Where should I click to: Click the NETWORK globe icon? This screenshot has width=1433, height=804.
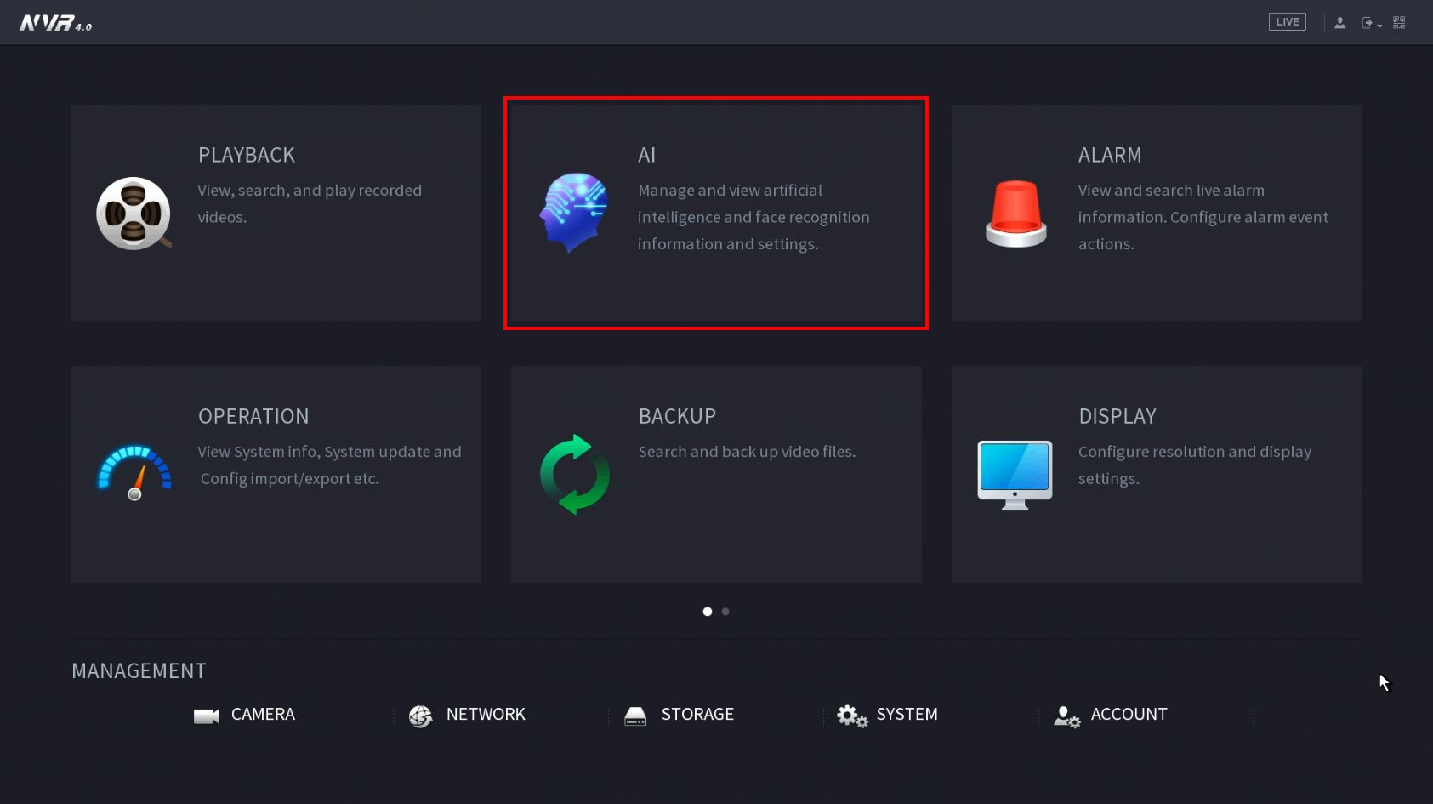tap(420, 716)
